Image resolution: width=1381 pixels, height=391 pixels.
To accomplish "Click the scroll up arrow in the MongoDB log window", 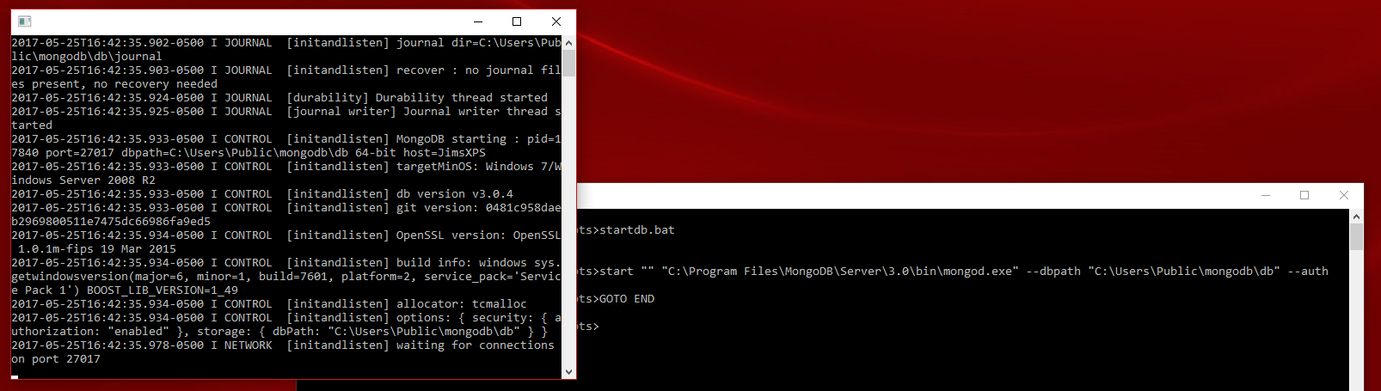I will coord(568,42).
